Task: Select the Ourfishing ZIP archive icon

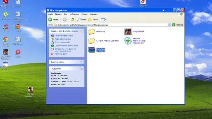Action: click(x=92, y=50)
